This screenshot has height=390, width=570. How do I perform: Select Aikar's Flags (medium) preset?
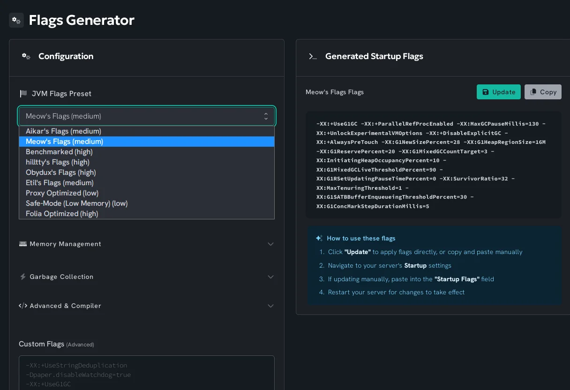point(63,131)
